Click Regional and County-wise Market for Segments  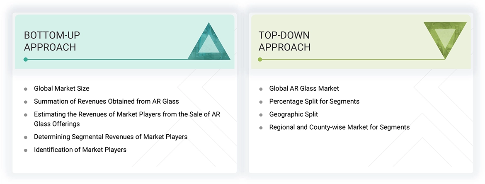tap(339, 127)
